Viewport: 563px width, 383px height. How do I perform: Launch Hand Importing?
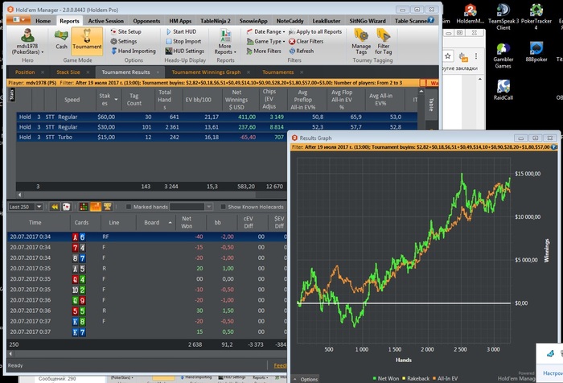(134, 51)
